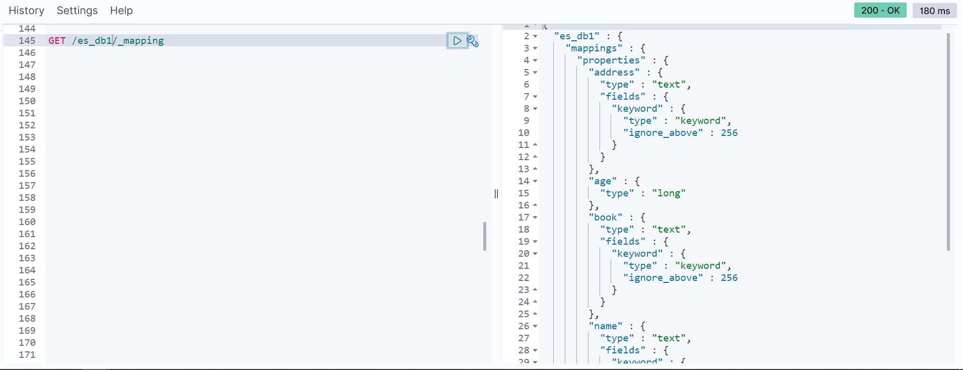
Task: Collapse the "age" block on line 14
Action: (x=535, y=181)
